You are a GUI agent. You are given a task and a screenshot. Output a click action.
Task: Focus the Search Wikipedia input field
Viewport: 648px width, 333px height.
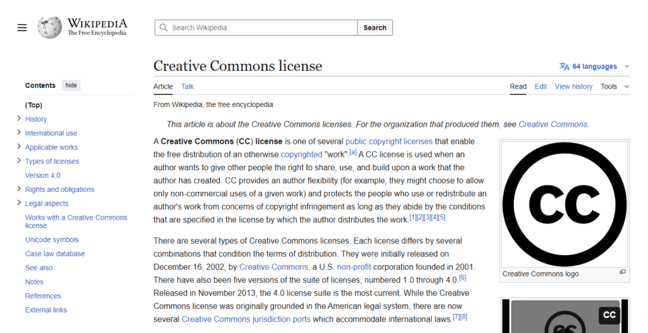(x=256, y=28)
